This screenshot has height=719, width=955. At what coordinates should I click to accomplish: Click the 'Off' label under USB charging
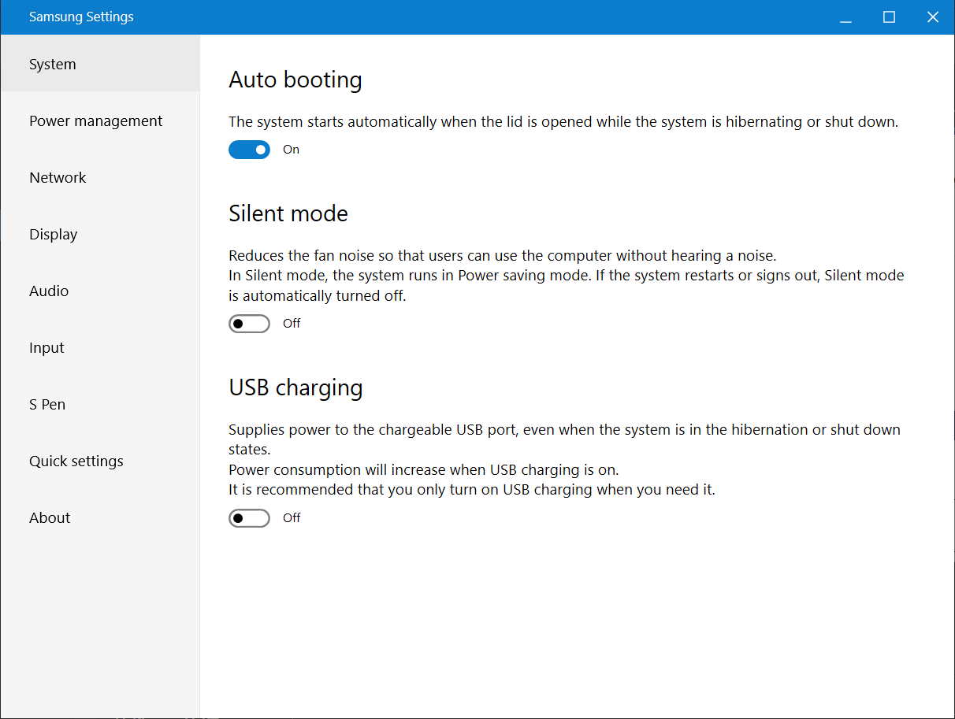(292, 518)
